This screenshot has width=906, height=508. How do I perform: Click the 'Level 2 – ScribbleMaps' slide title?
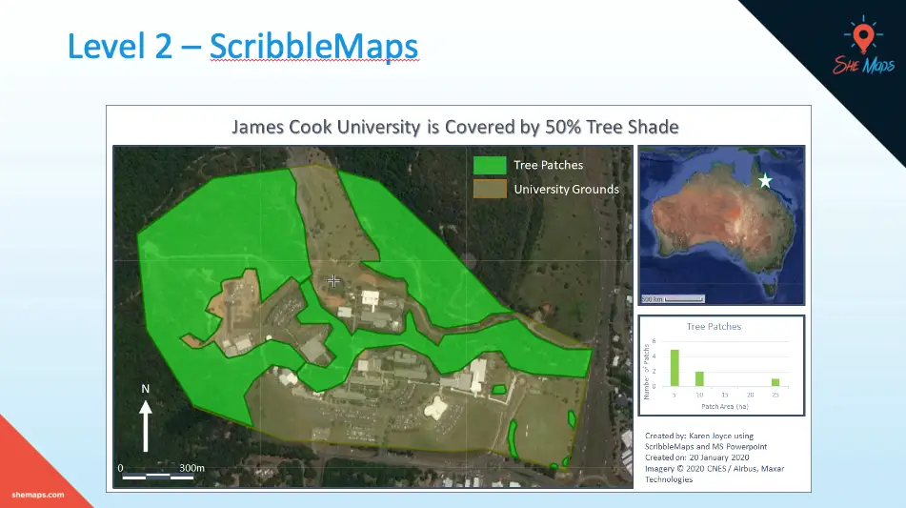(x=243, y=47)
